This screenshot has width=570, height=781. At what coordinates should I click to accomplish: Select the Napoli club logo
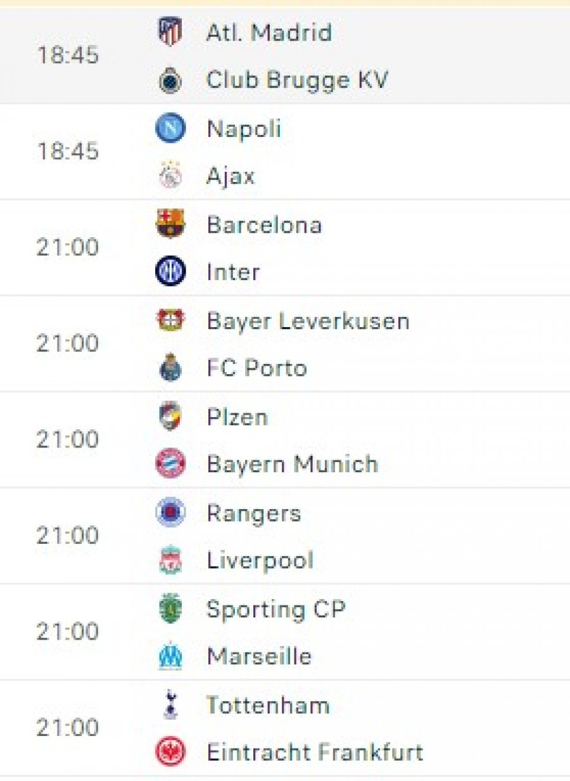(x=170, y=129)
